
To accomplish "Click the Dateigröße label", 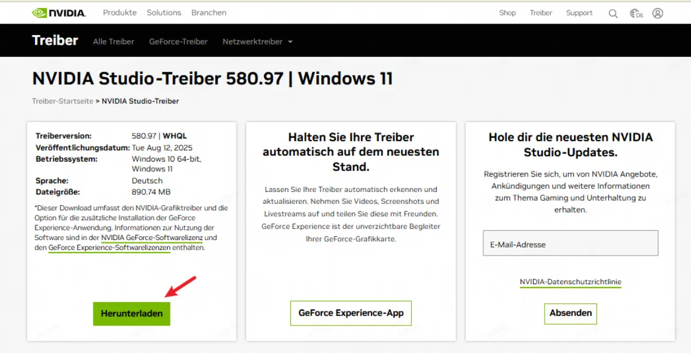I will [58, 192].
